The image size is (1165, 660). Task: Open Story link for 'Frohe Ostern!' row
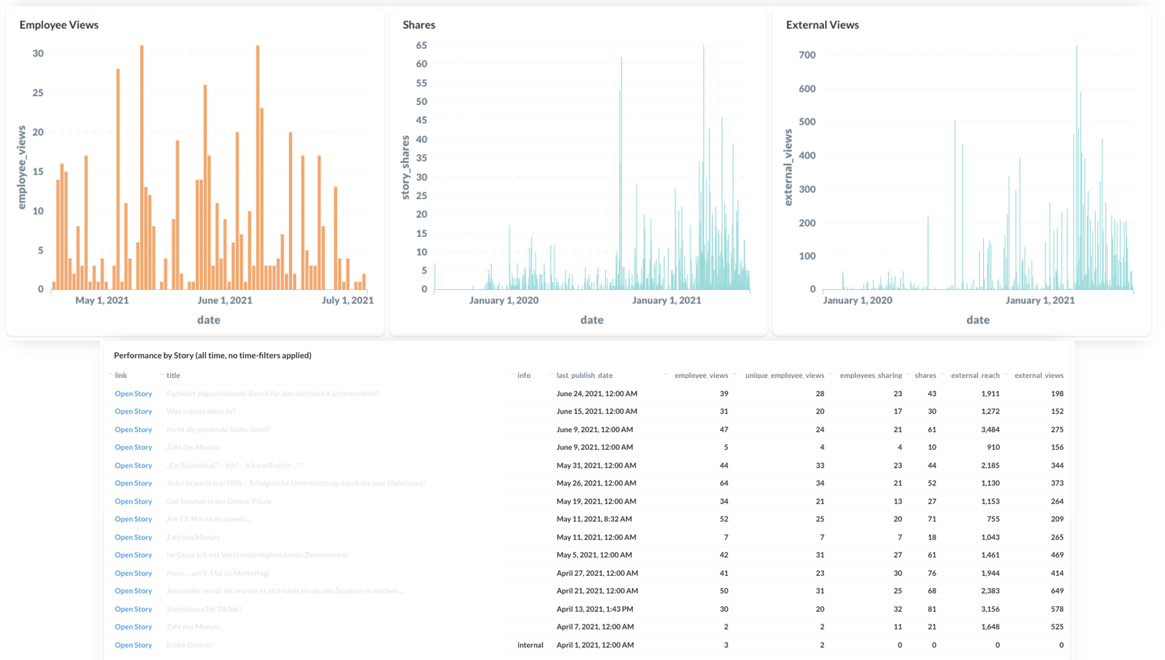point(133,645)
